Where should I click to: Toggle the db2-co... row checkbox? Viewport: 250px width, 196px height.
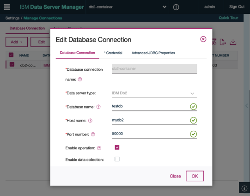(12, 64)
